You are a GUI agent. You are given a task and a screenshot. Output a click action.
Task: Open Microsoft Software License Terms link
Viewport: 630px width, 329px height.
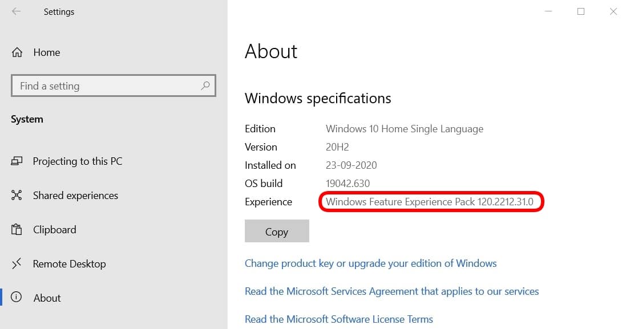(x=339, y=319)
